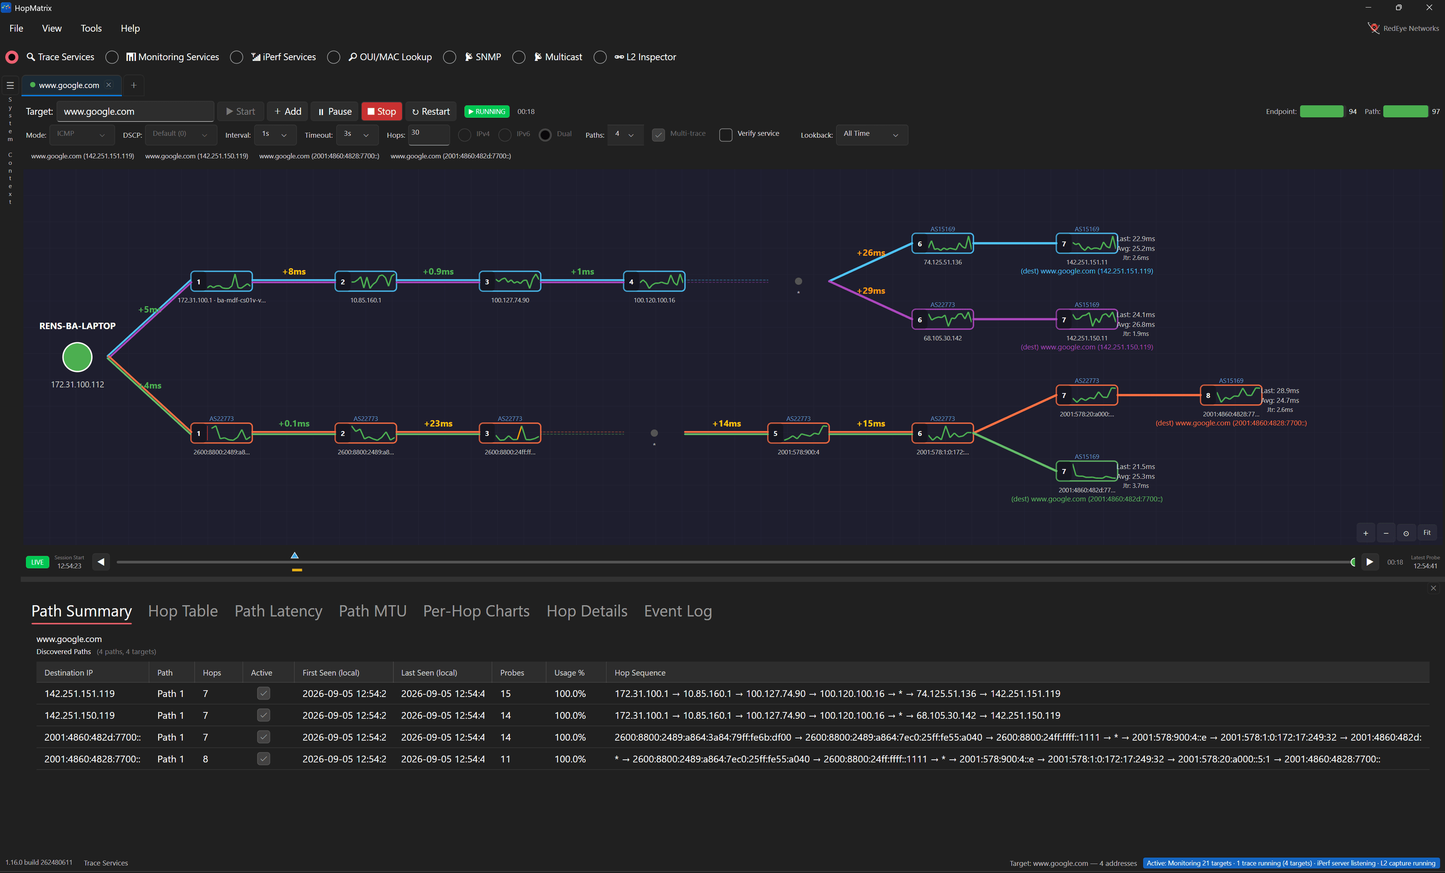Click hop 6 node 74.125.51.136
1445x873 pixels.
click(942, 244)
